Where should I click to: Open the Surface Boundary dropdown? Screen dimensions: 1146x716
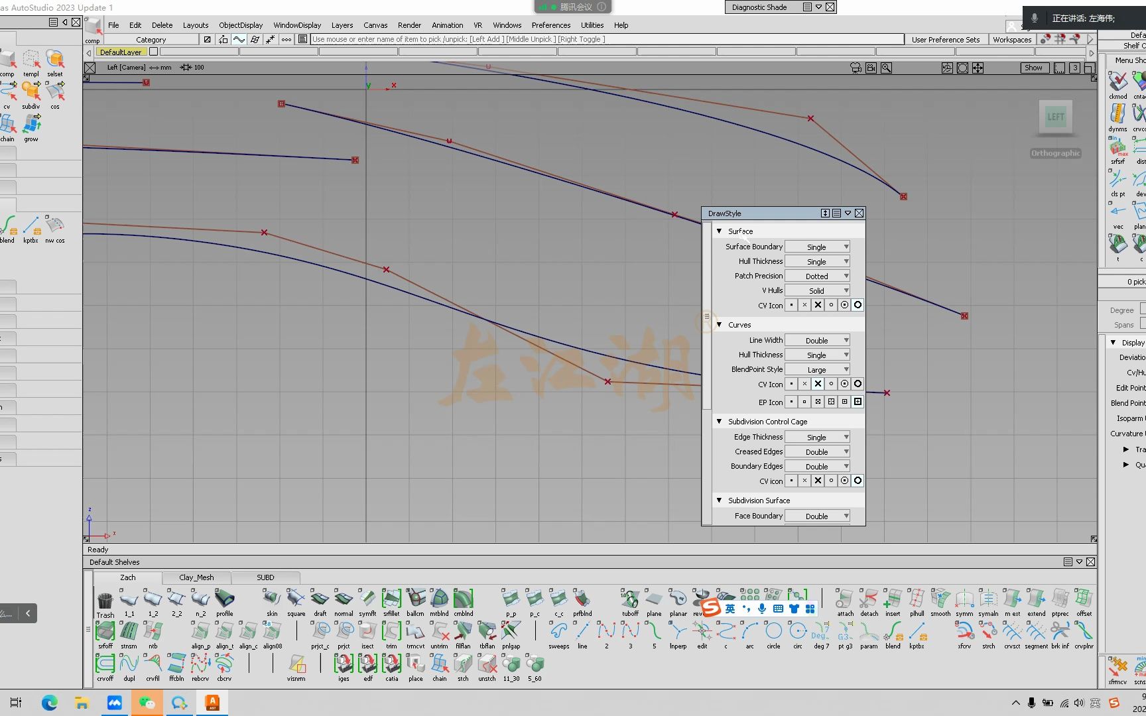pos(817,247)
